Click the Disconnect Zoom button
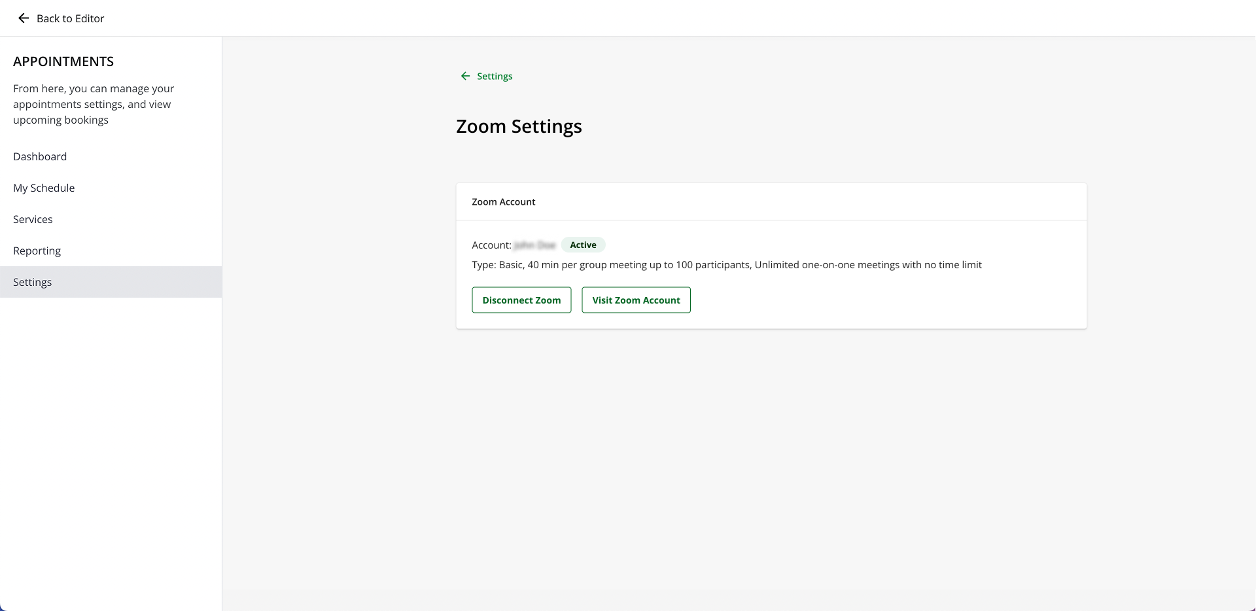1256x611 pixels. click(521, 300)
